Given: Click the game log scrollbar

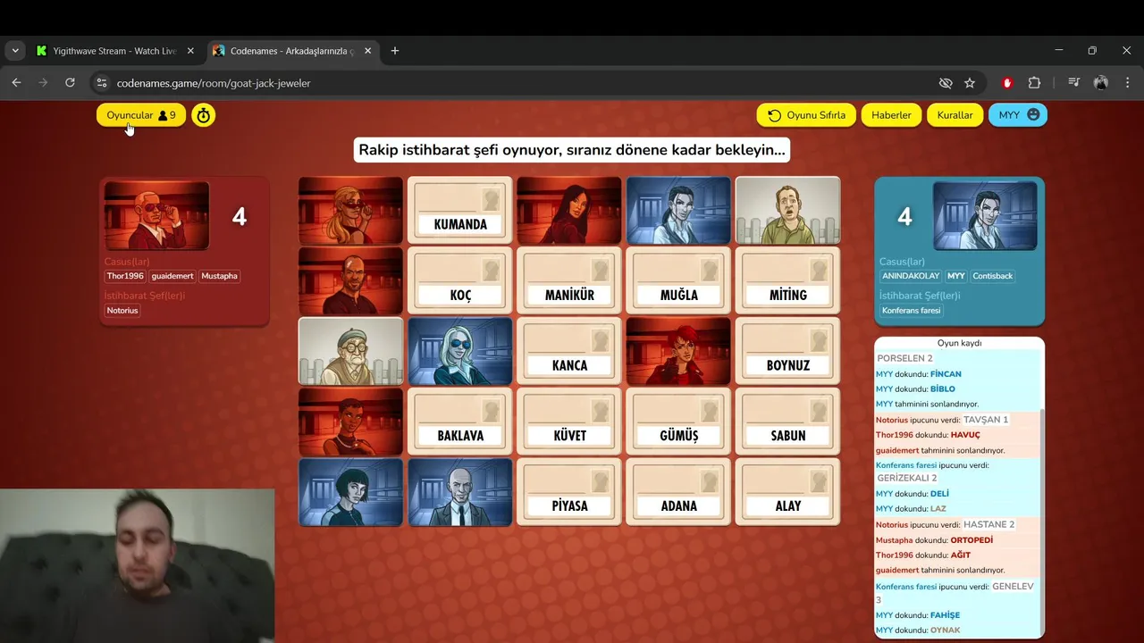Looking at the screenshot, I should tap(1042, 522).
